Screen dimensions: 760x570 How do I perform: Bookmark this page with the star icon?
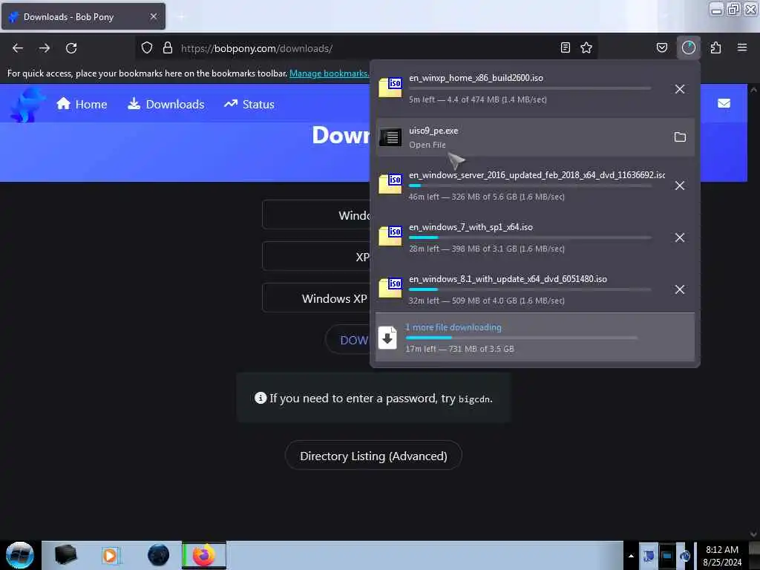[x=586, y=47]
